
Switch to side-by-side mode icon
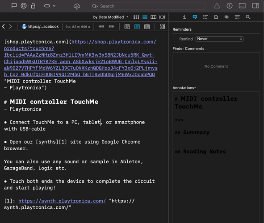(147, 27)
